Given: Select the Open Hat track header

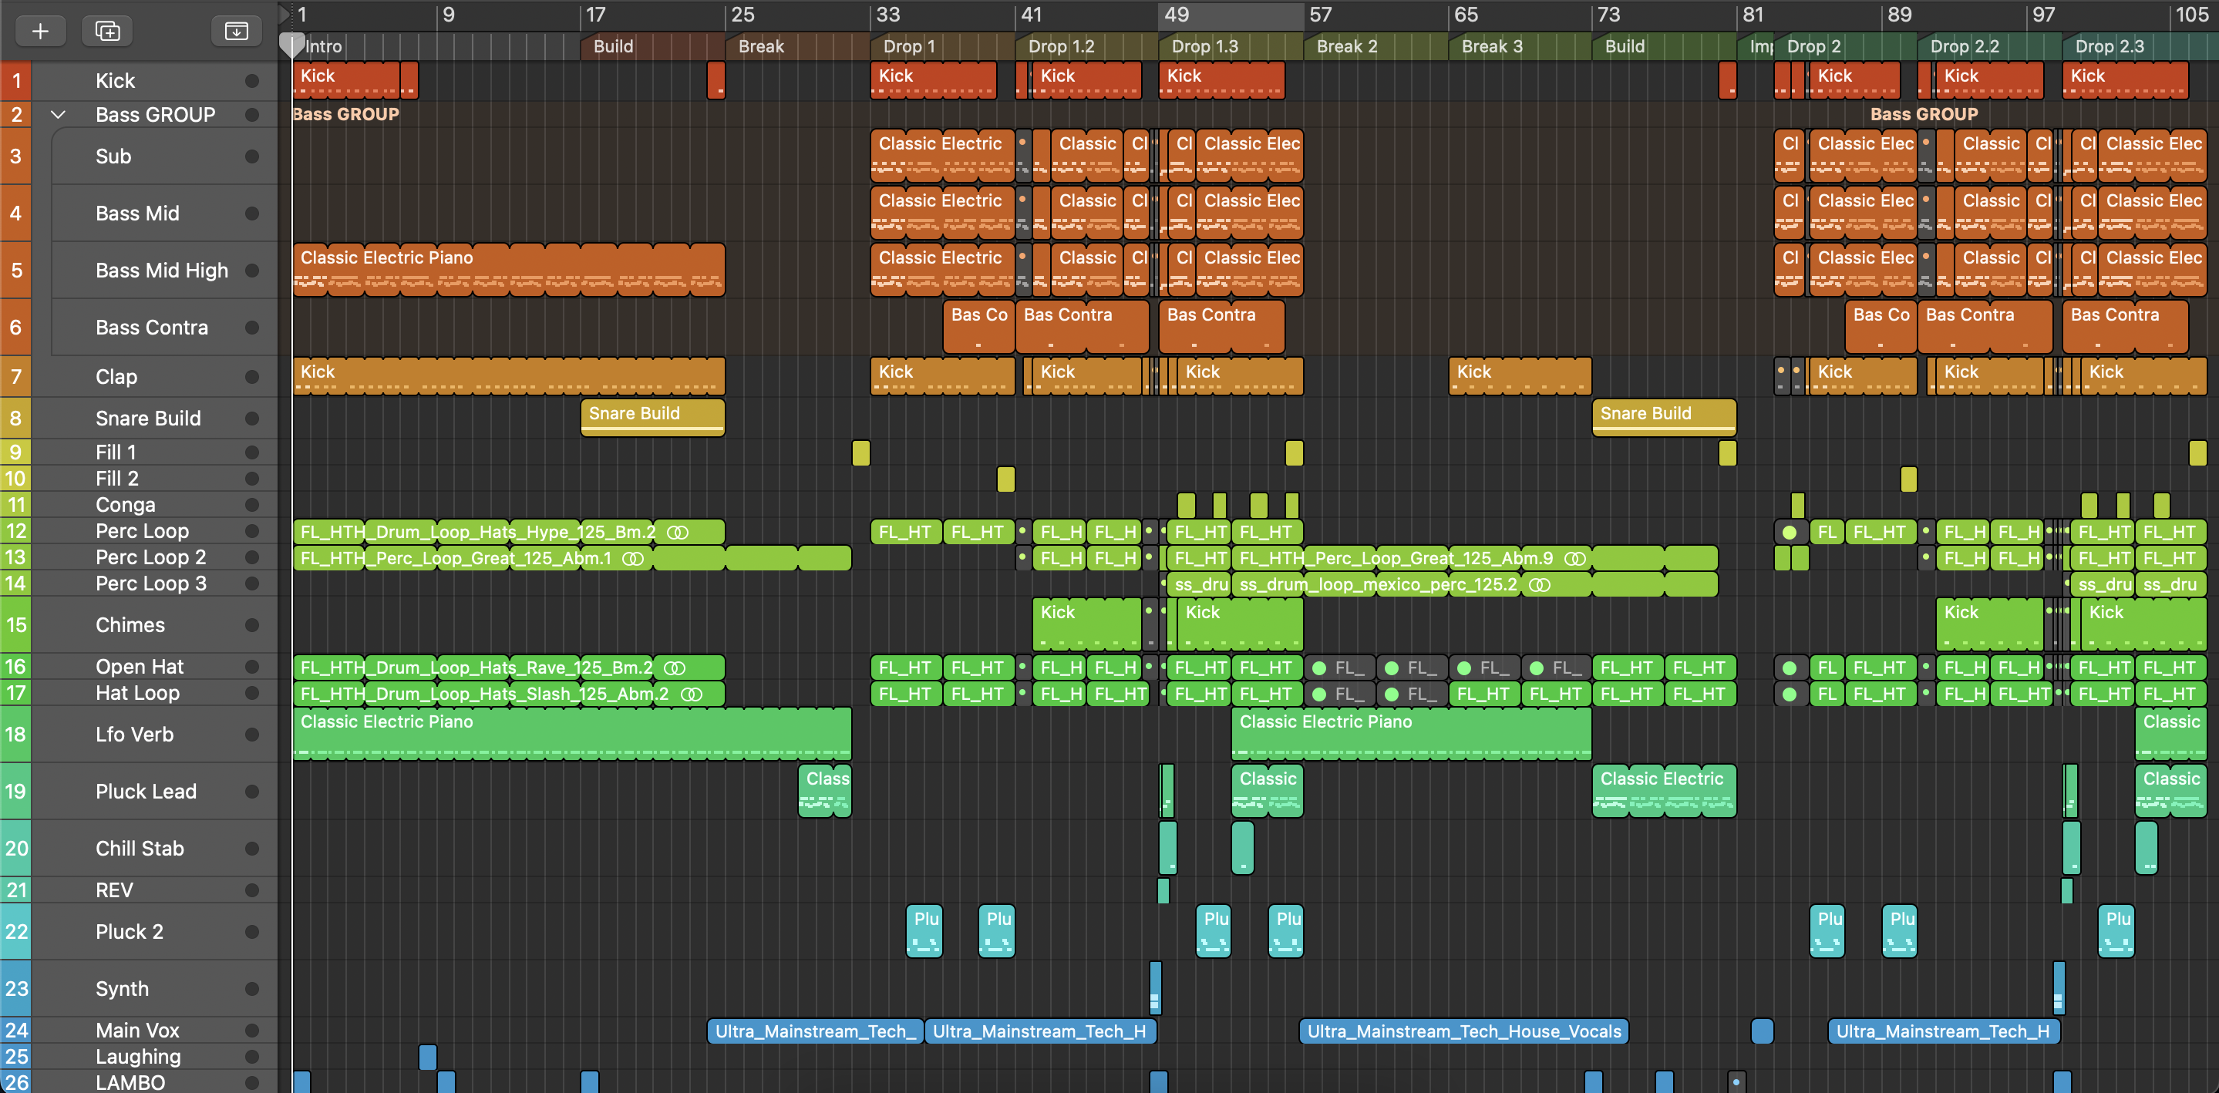Looking at the screenshot, I should click(x=155, y=667).
